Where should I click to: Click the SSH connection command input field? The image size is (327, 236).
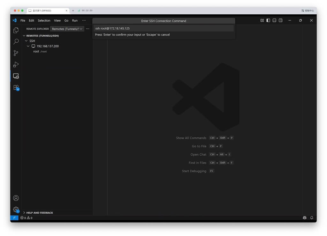click(x=164, y=28)
